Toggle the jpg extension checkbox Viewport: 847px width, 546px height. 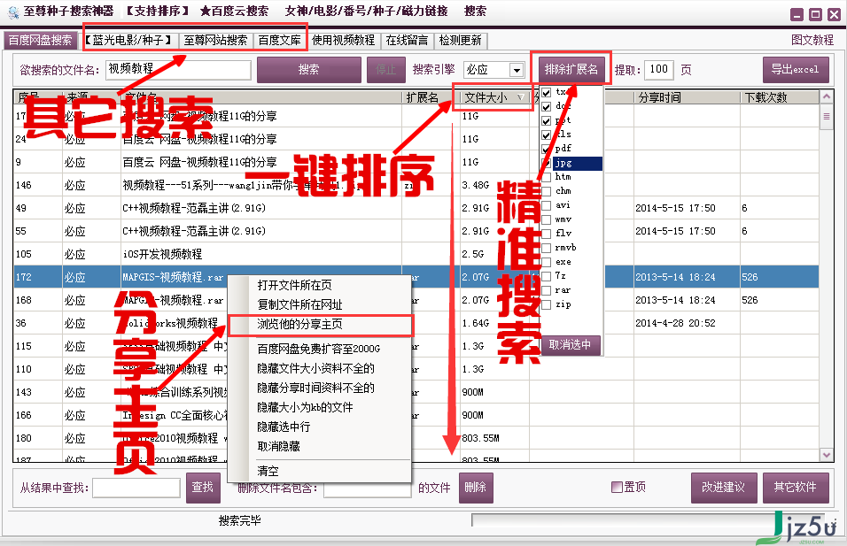[x=546, y=163]
